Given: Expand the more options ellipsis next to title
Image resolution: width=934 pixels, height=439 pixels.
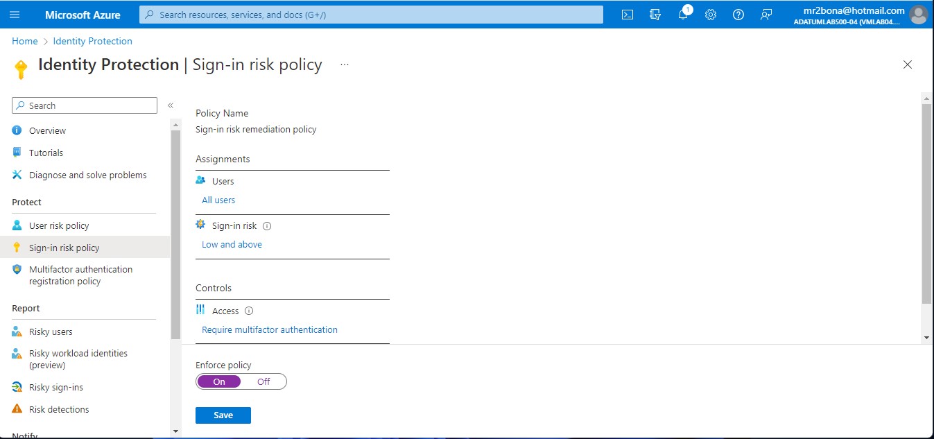Looking at the screenshot, I should (x=345, y=64).
